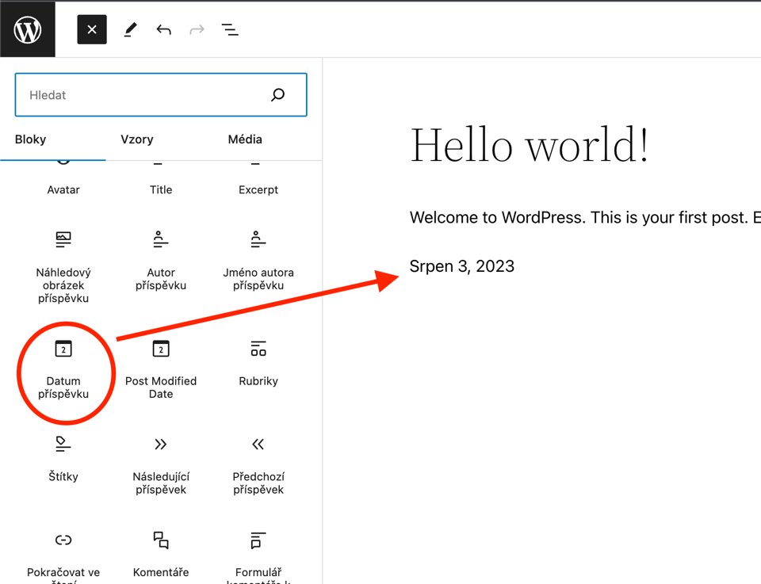Insert the Autor příspěvku block
761x584 pixels.
(161, 261)
